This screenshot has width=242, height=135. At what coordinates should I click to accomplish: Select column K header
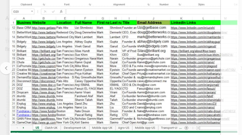coord(181,18)
